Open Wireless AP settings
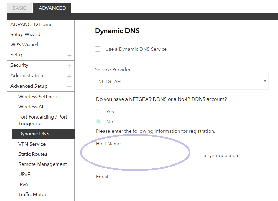278x201 pixels. click(32, 107)
